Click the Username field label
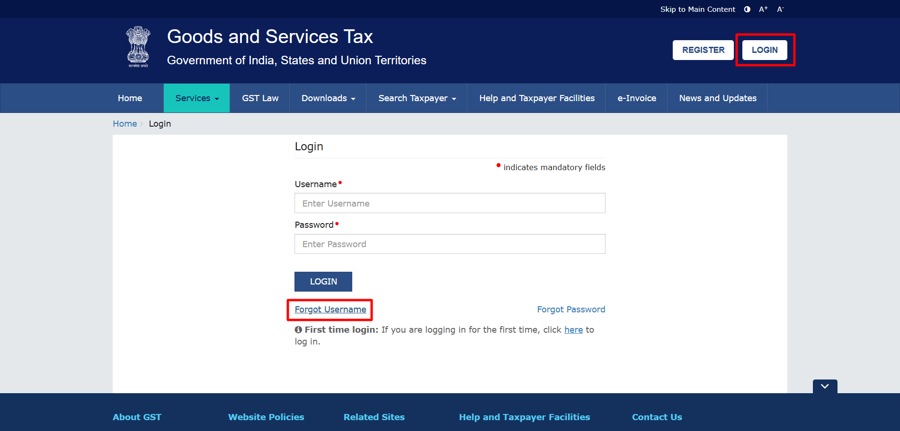The image size is (900, 431). point(316,184)
